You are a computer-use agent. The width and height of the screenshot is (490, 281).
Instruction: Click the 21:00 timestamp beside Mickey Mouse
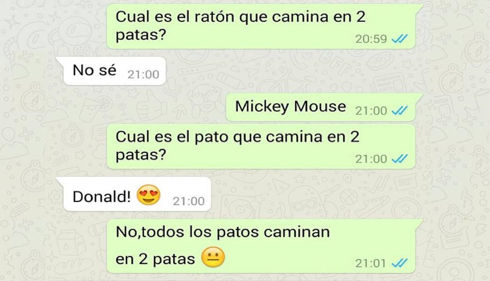click(371, 111)
